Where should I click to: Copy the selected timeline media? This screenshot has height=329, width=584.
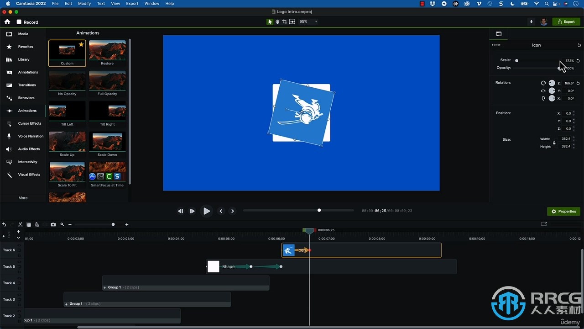pos(29,224)
